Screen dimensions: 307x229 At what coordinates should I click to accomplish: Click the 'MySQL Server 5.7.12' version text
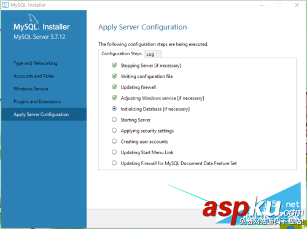[x=39, y=37]
